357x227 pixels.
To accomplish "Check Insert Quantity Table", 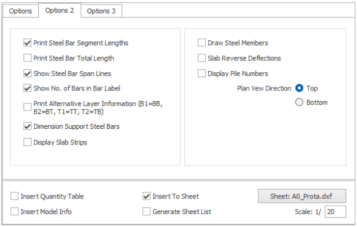I will pos(15,196).
